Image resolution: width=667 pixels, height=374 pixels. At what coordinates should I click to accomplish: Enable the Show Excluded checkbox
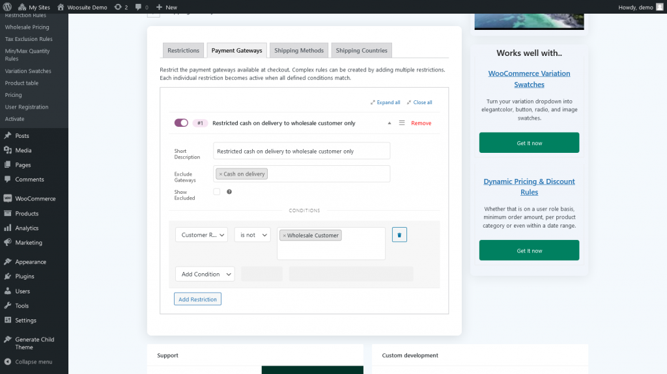(217, 192)
